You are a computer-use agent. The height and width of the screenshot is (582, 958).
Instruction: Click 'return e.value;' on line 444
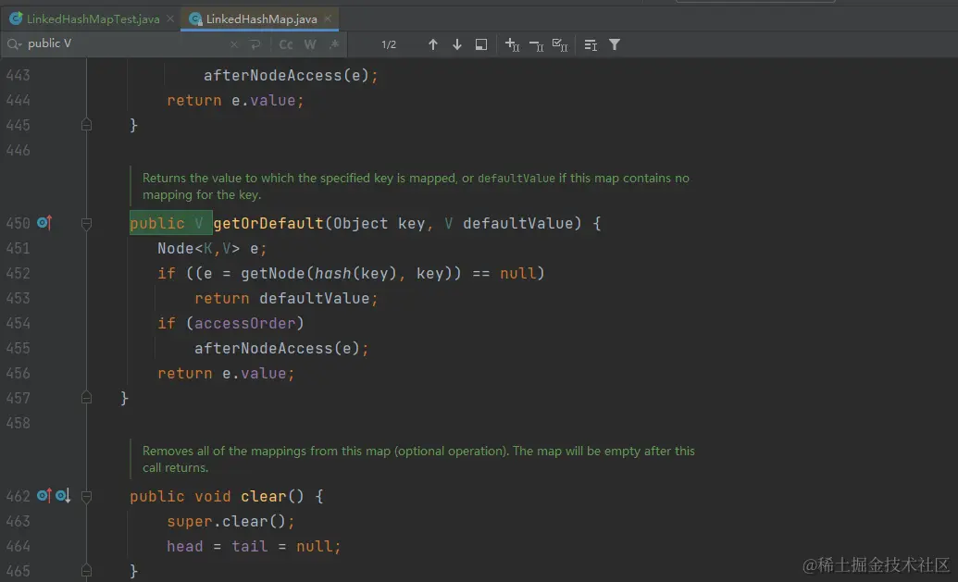(x=235, y=100)
